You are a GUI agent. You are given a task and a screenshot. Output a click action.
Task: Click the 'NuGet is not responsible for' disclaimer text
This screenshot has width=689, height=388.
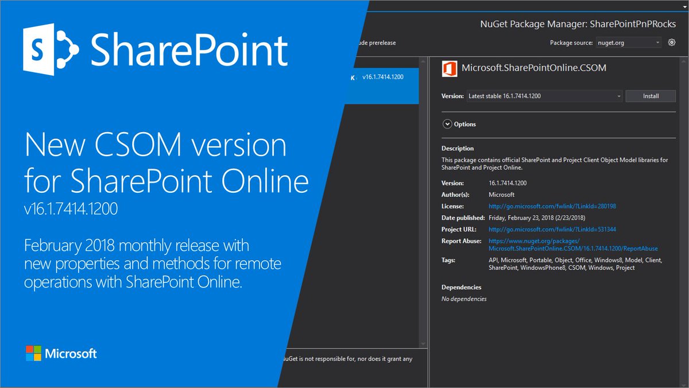[348, 359]
